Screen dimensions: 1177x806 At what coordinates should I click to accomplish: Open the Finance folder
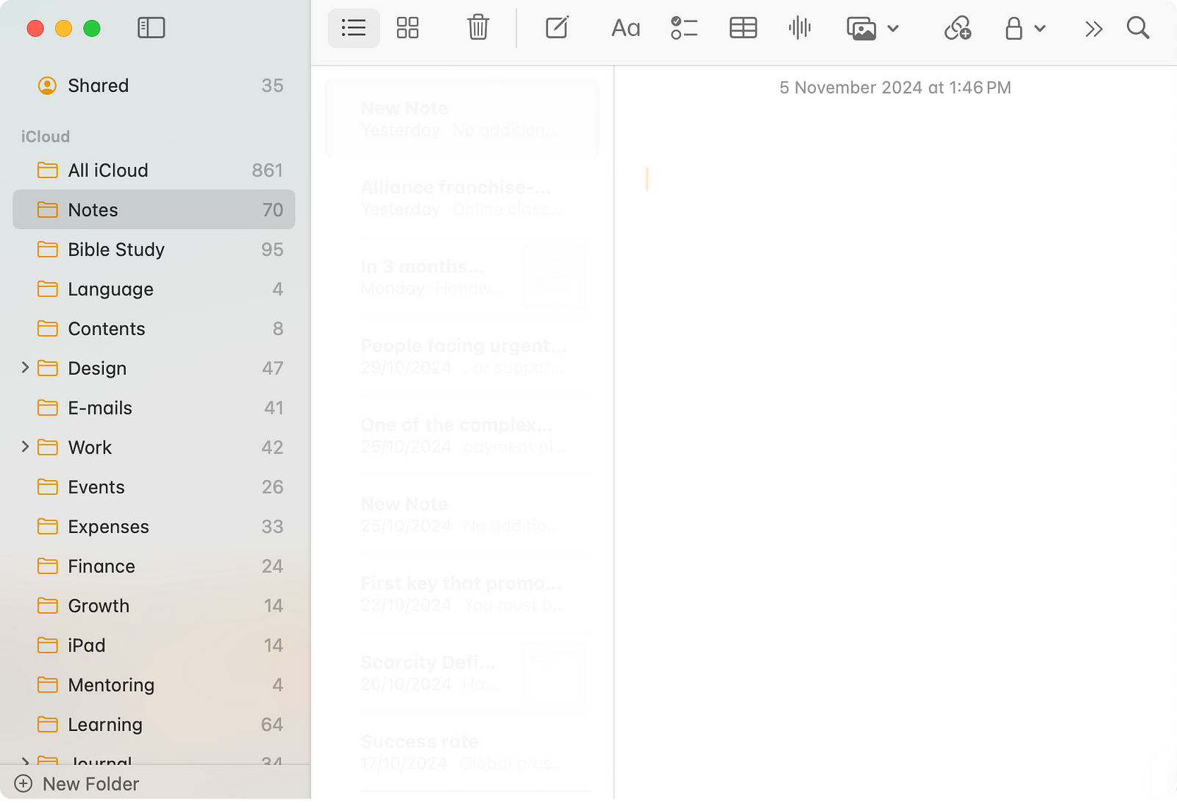[154, 566]
